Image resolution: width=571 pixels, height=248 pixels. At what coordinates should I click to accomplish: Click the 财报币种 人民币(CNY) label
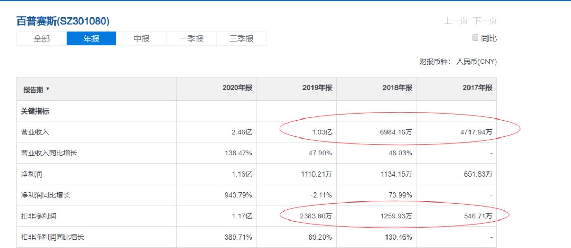(x=458, y=62)
